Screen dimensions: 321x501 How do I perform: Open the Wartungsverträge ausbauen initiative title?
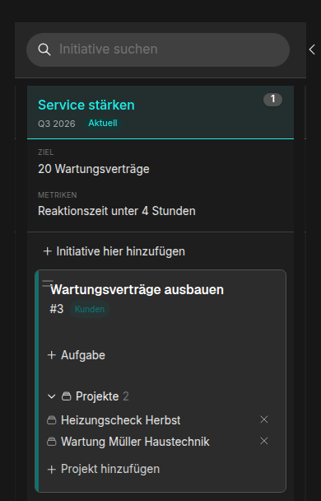tap(137, 289)
